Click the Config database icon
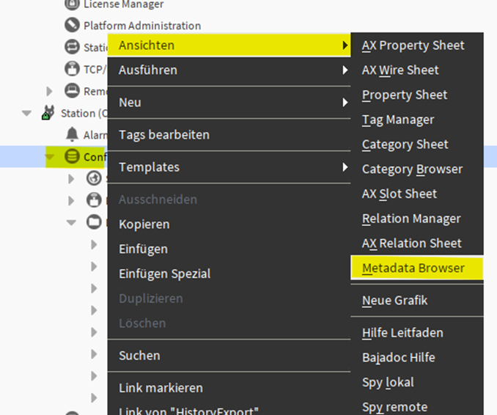Image resolution: width=497 pixels, height=415 pixels. [72, 156]
